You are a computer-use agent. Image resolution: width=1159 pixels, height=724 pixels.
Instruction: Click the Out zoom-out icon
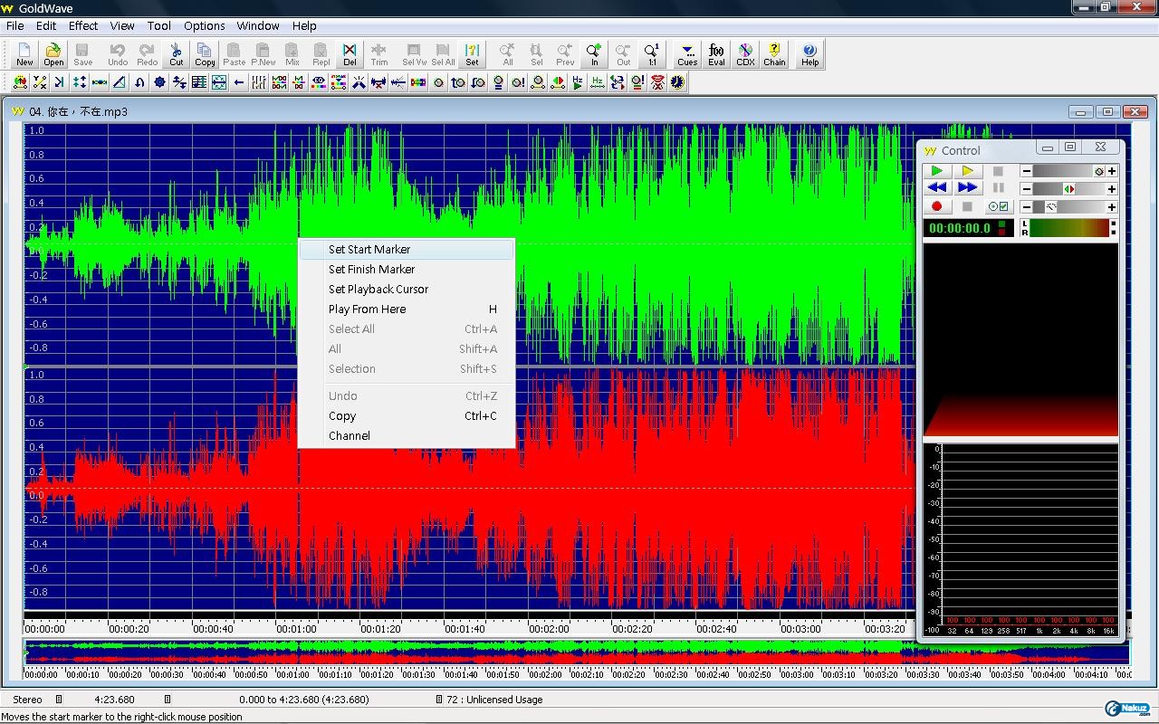tap(623, 54)
